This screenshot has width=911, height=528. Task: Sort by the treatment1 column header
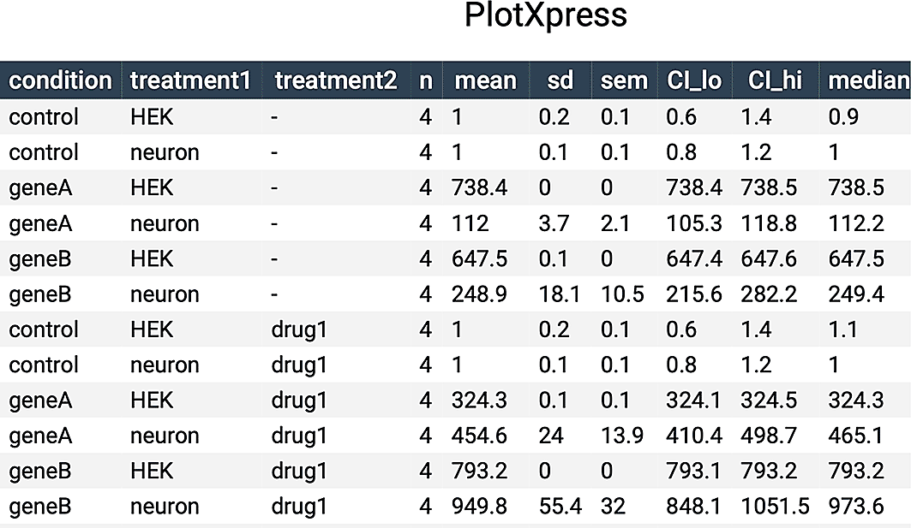(190, 80)
